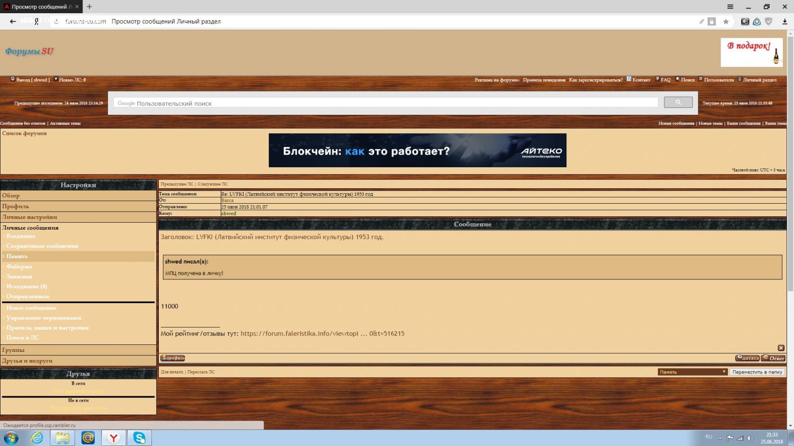794x446 pixels.
Task: Select Исходящие (4) in the sidebar
Action: point(26,286)
